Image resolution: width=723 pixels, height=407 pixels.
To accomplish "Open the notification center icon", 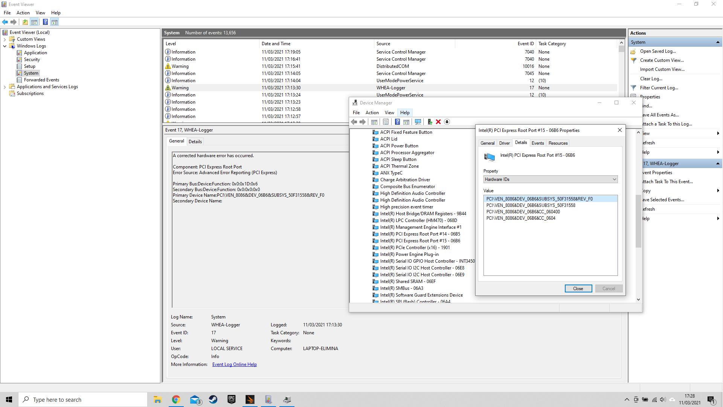I will [711, 400].
